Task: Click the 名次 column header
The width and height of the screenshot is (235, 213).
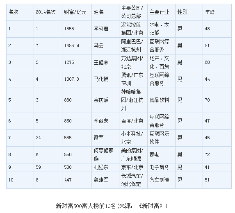Action: coord(20,12)
